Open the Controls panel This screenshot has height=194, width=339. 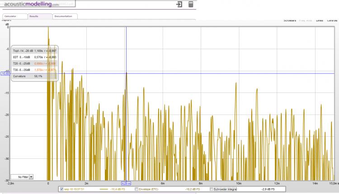(x=332, y=21)
